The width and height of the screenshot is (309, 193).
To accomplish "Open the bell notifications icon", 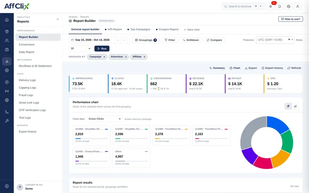I will click(279, 6).
